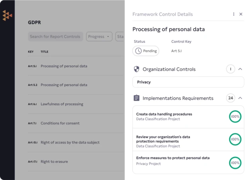
Task: Click the Pending clock status icon
Action: point(138,51)
